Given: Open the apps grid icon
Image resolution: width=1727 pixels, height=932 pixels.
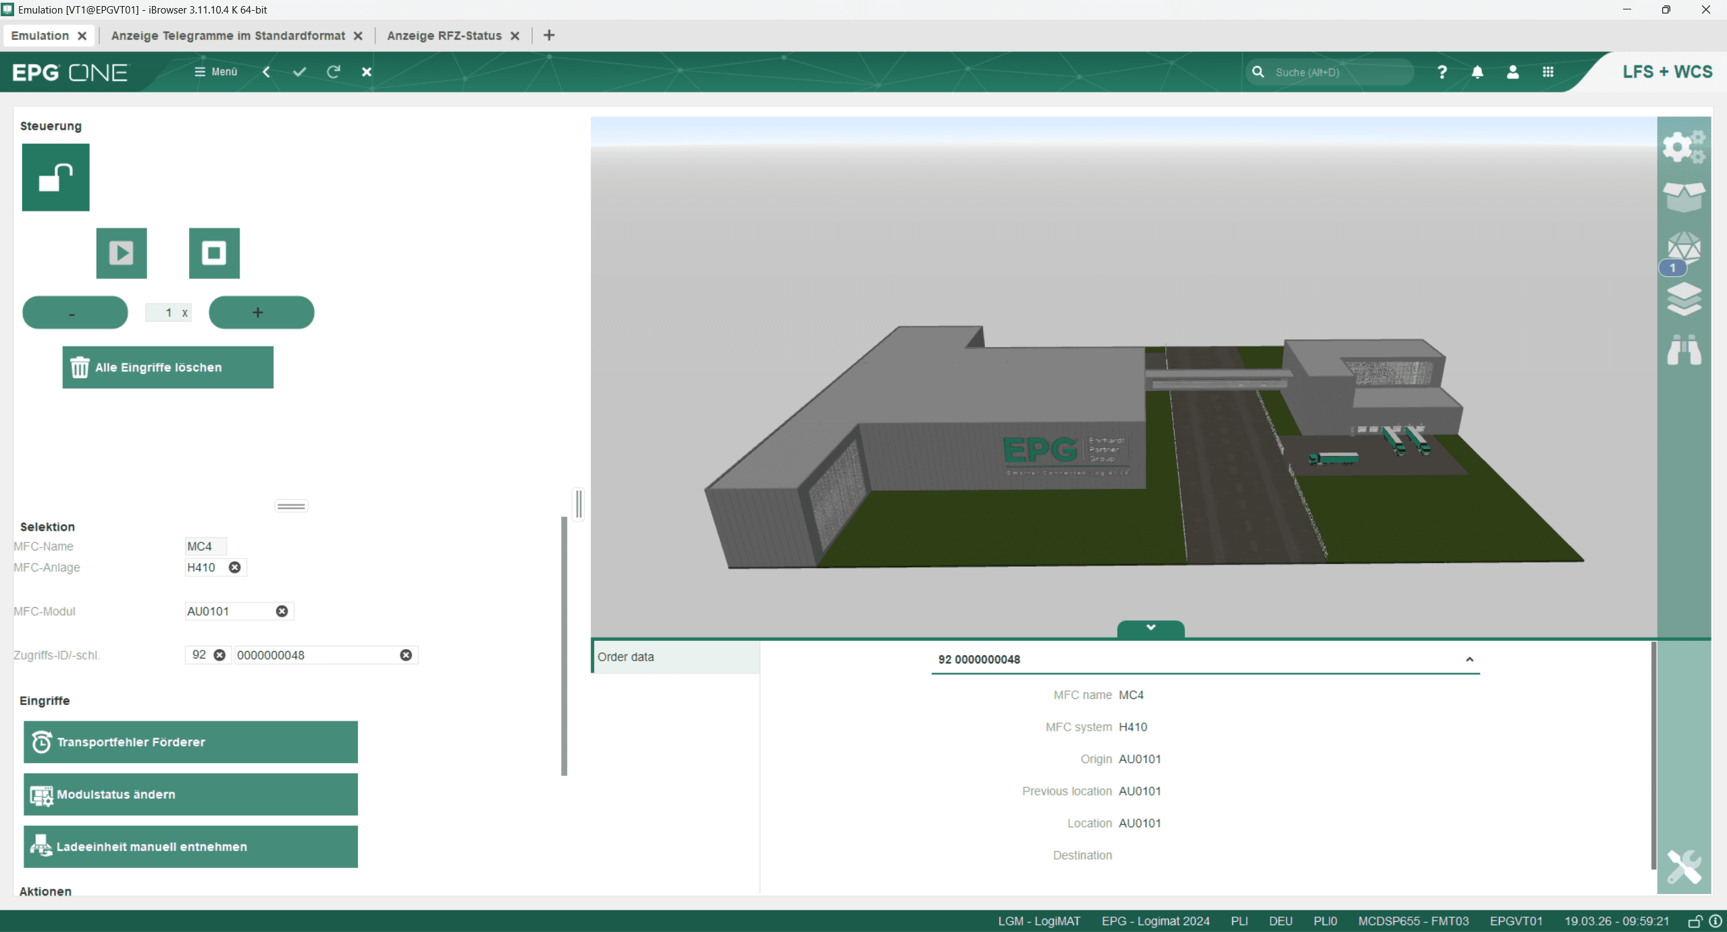Looking at the screenshot, I should pos(1548,72).
